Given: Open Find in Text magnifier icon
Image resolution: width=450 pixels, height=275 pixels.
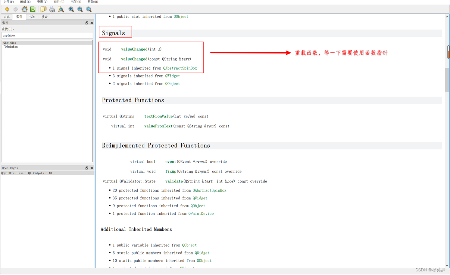Looking at the screenshot, I should pos(61,9).
